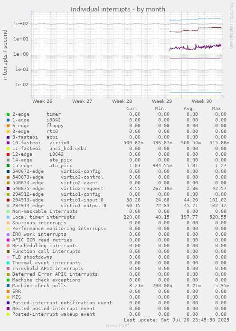Click the 1e+02 y-axis label
The width and height of the screenshot is (236, 331).
click(x=21, y=24)
